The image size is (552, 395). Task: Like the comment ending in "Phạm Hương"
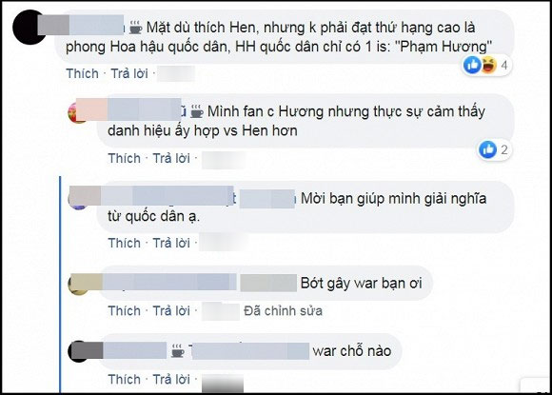coord(83,73)
